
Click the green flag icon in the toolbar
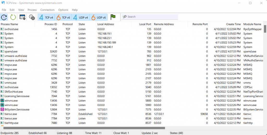(x=113, y=17)
